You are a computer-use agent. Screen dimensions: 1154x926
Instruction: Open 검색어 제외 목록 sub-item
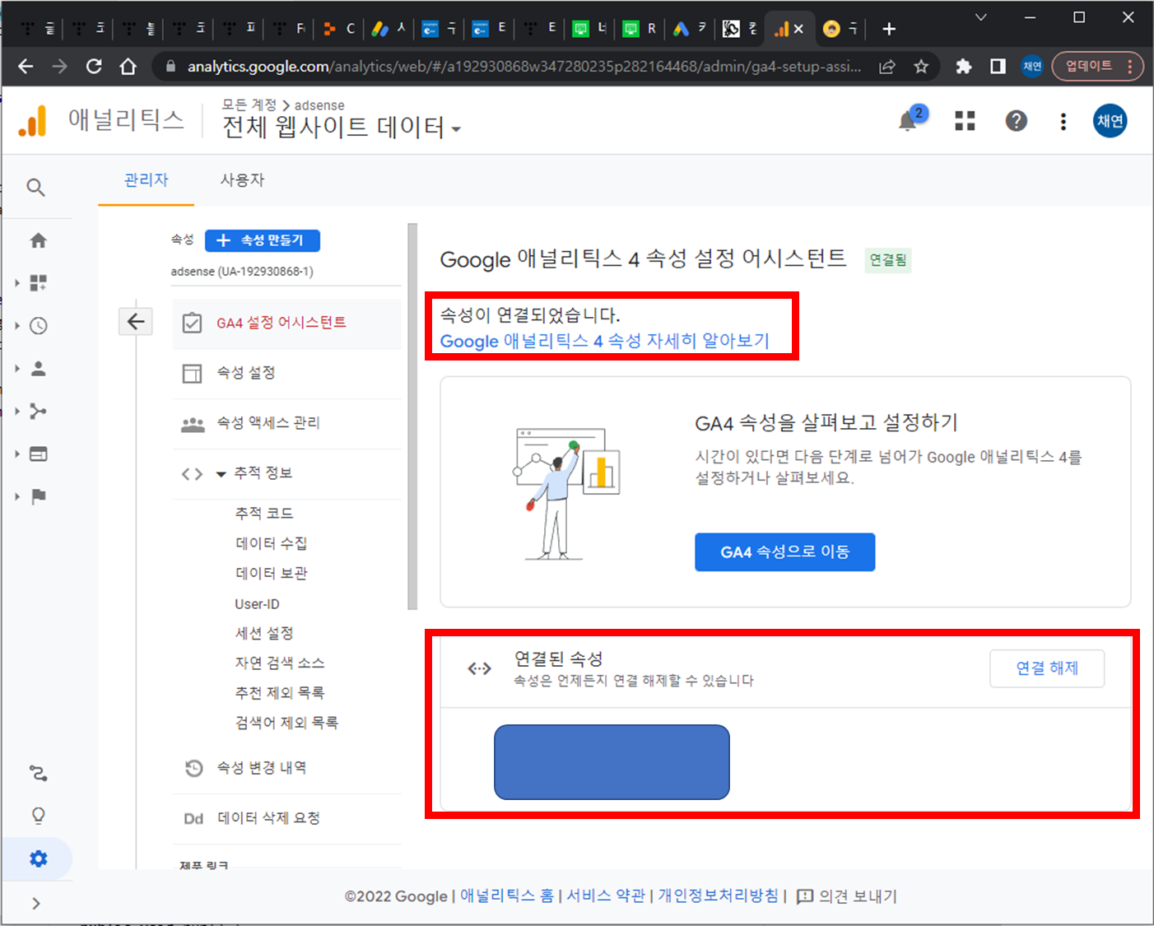(286, 723)
